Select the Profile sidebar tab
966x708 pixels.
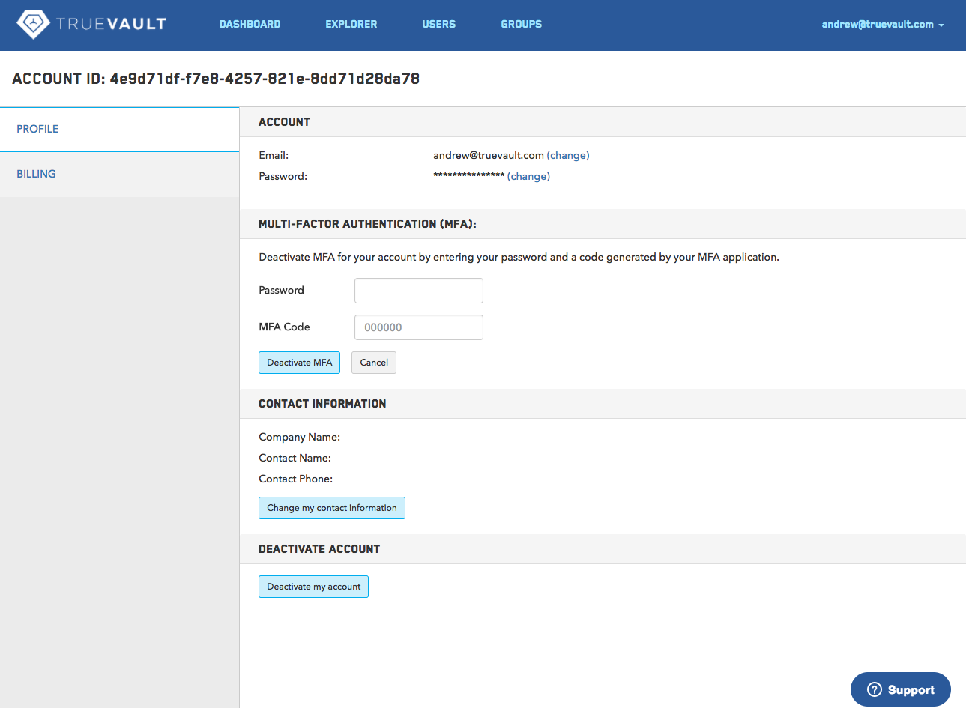click(x=119, y=129)
